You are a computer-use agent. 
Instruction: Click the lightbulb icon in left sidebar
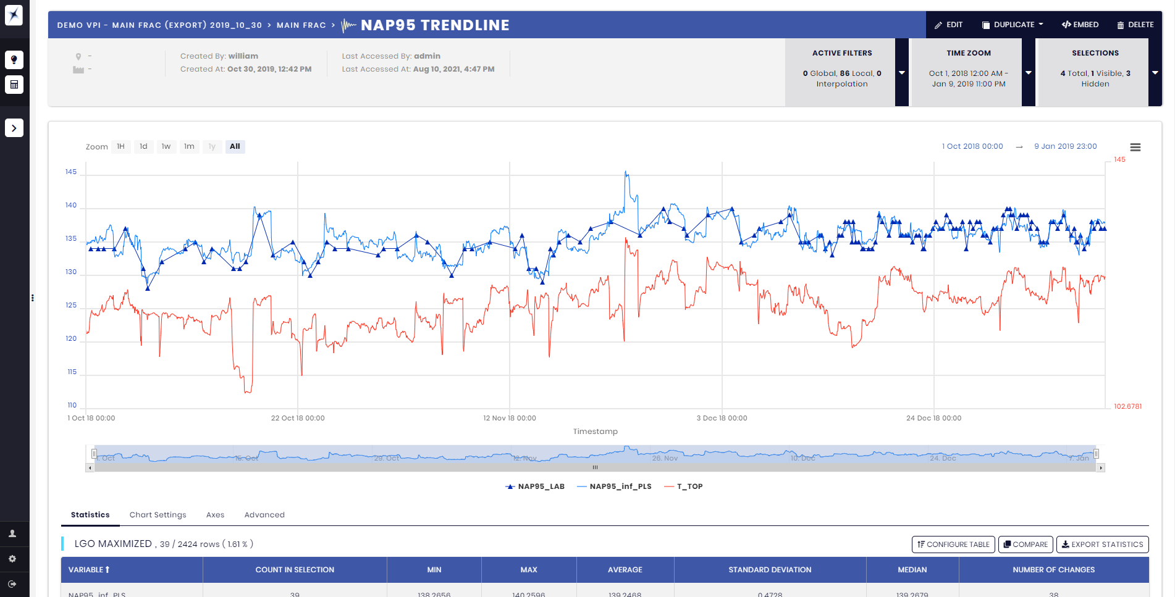[x=14, y=60]
